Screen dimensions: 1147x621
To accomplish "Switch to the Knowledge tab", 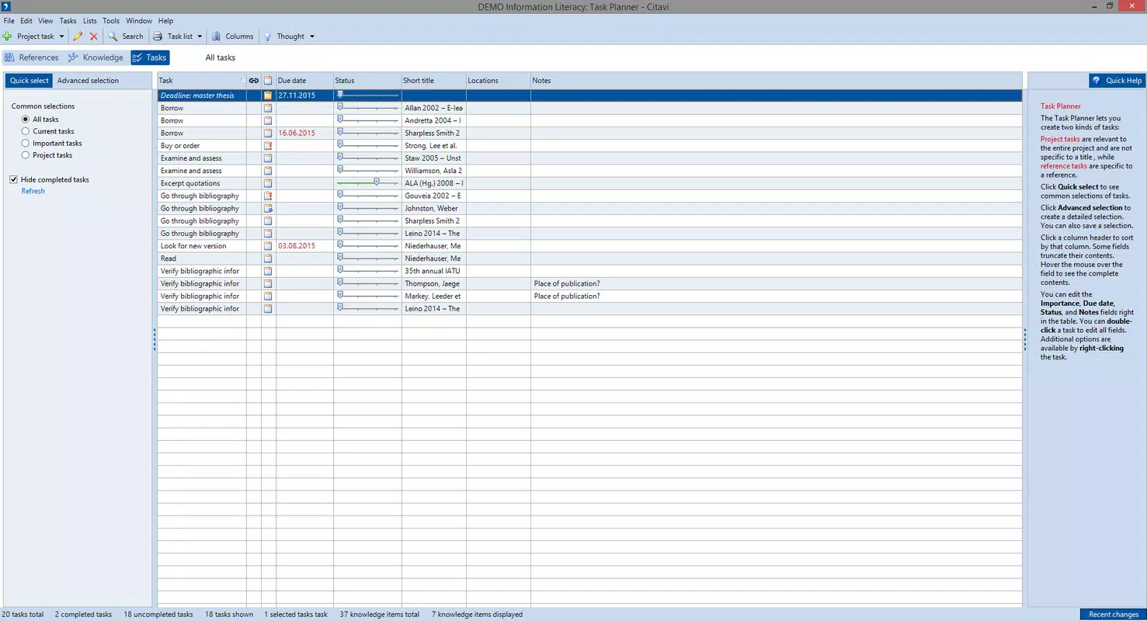I will 96,57.
